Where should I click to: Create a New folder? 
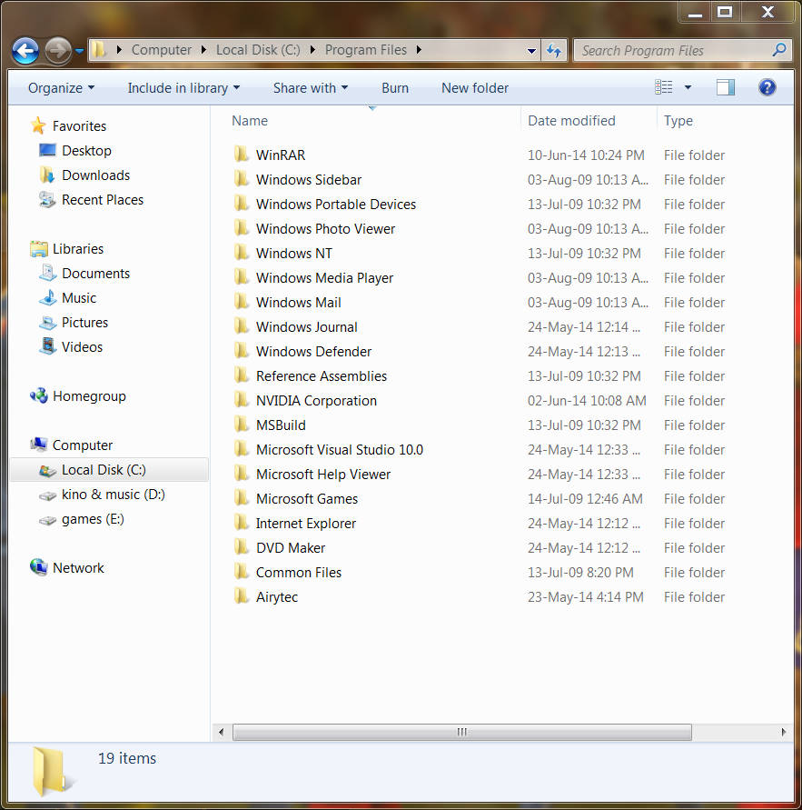point(475,88)
